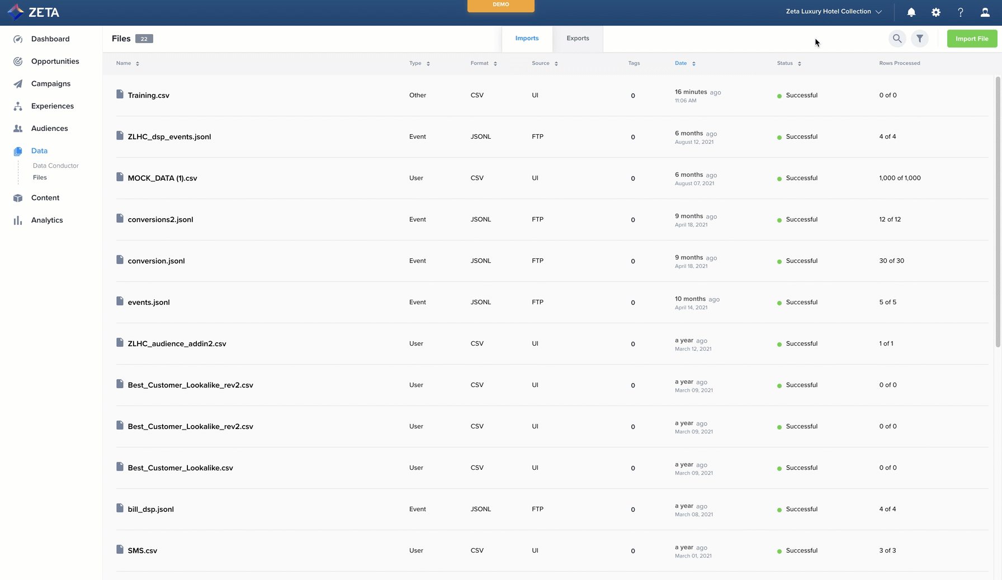Open the user profile icon

(x=985, y=12)
